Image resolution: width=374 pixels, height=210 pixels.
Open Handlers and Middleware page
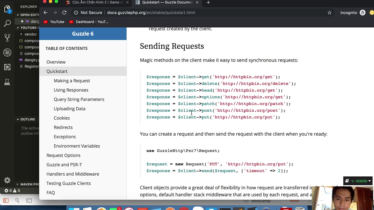73,174
